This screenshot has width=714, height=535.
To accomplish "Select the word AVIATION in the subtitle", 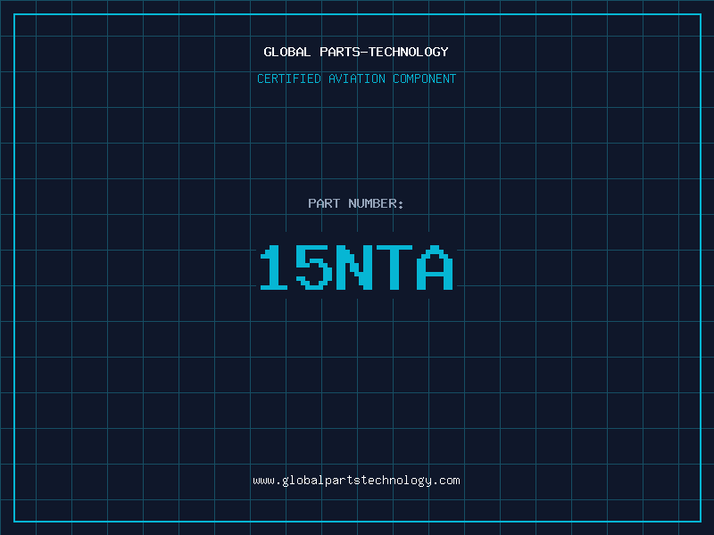I will 357,78.
